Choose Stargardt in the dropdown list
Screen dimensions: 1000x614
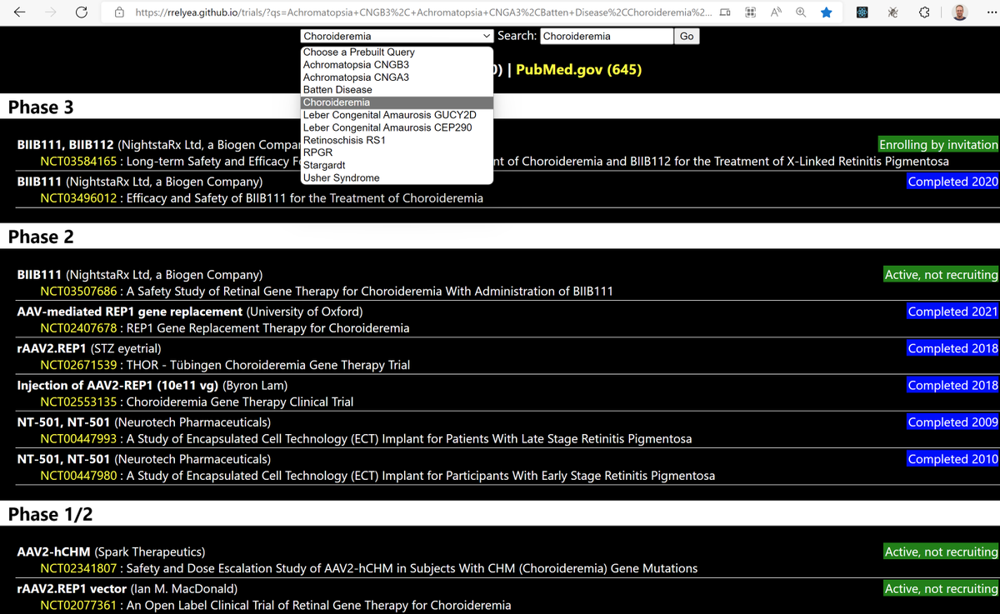pos(397,165)
